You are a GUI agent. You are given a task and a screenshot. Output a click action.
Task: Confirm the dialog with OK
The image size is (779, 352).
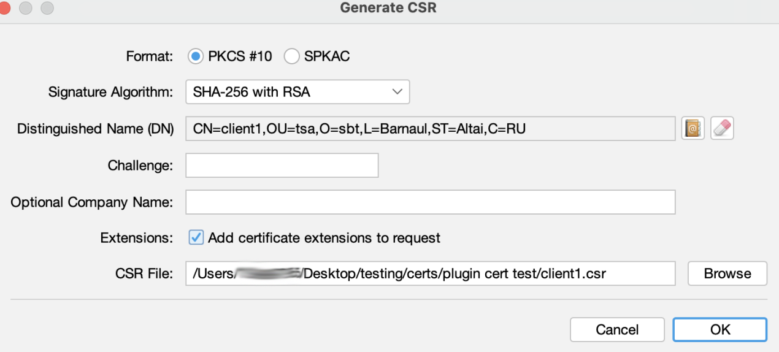(x=720, y=329)
